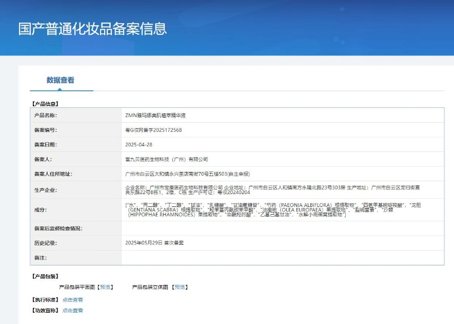The width and height of the screenshot is (454, 324).
Task: Click the empty 备案后监督检查情况 value cell
Action: click(x=282, y=228)
